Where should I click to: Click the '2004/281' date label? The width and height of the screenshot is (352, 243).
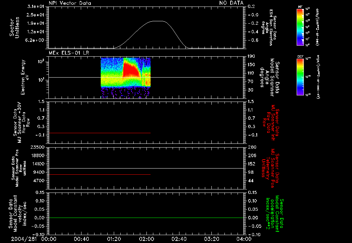click(24, 239)
